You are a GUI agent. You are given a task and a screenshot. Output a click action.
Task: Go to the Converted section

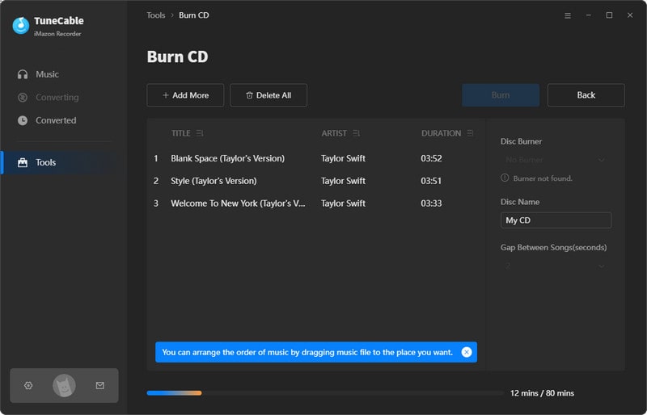57,120
